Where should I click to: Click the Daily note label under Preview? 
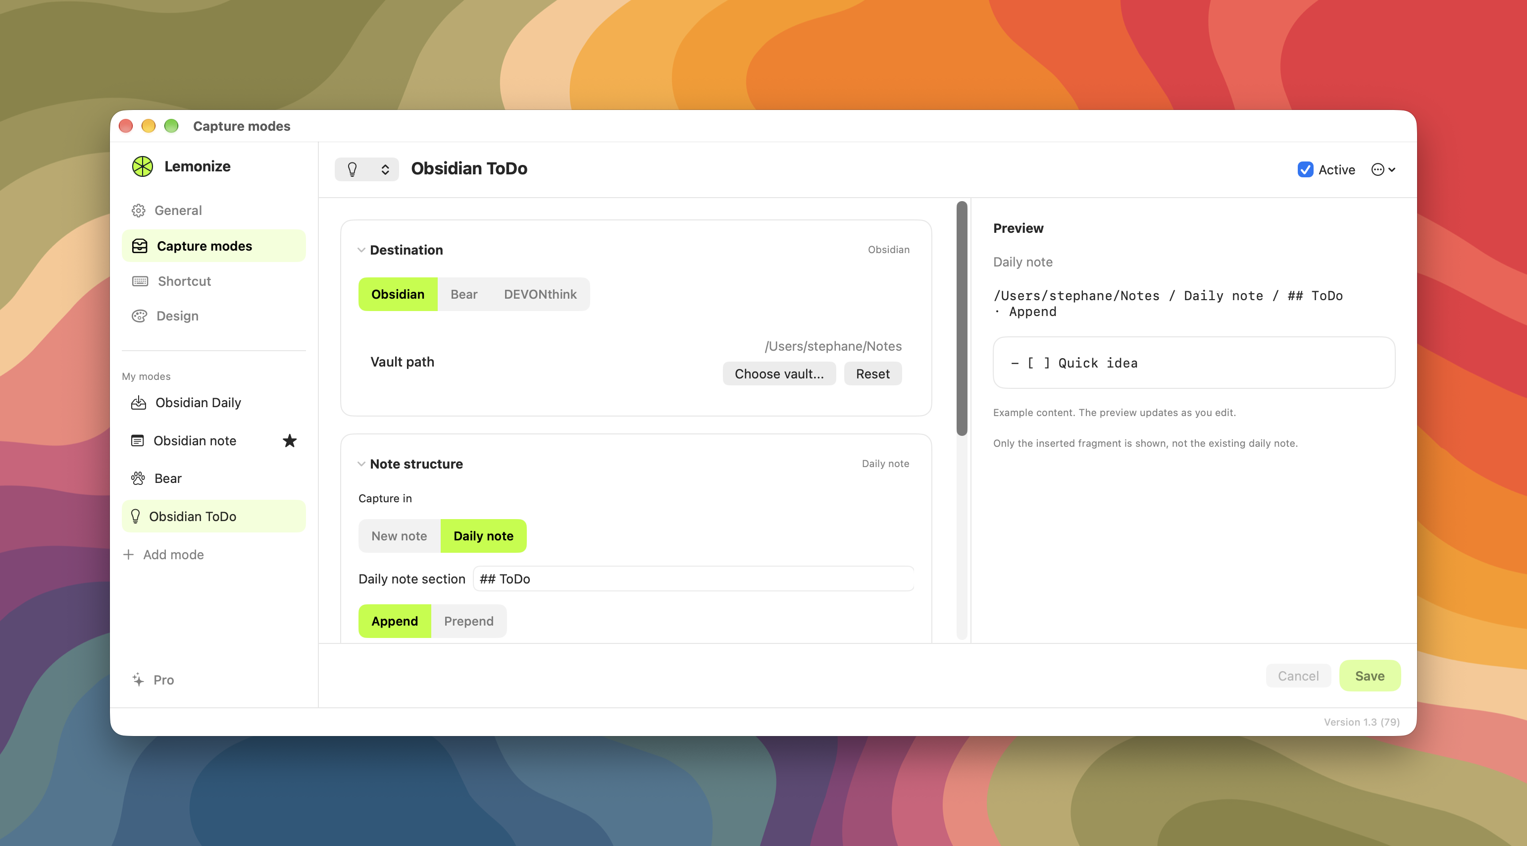click(x=1022, y=262)
